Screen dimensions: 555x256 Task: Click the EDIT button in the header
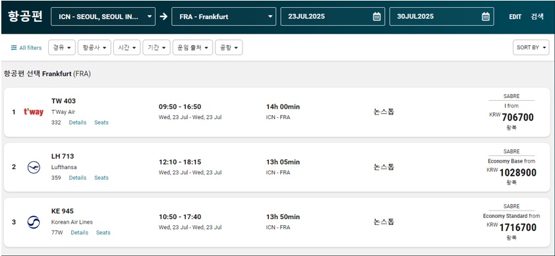[x=515, y=17]
